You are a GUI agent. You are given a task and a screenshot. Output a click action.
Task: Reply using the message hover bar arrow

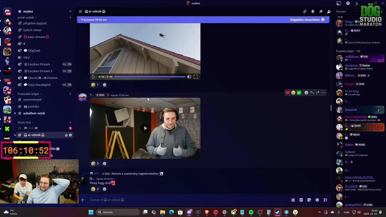pos(312,93)
